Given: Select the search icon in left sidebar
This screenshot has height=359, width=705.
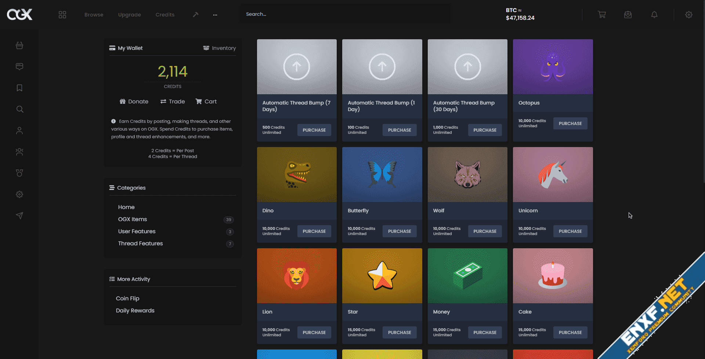Looking at the screenshot, I should coord(19,109).
